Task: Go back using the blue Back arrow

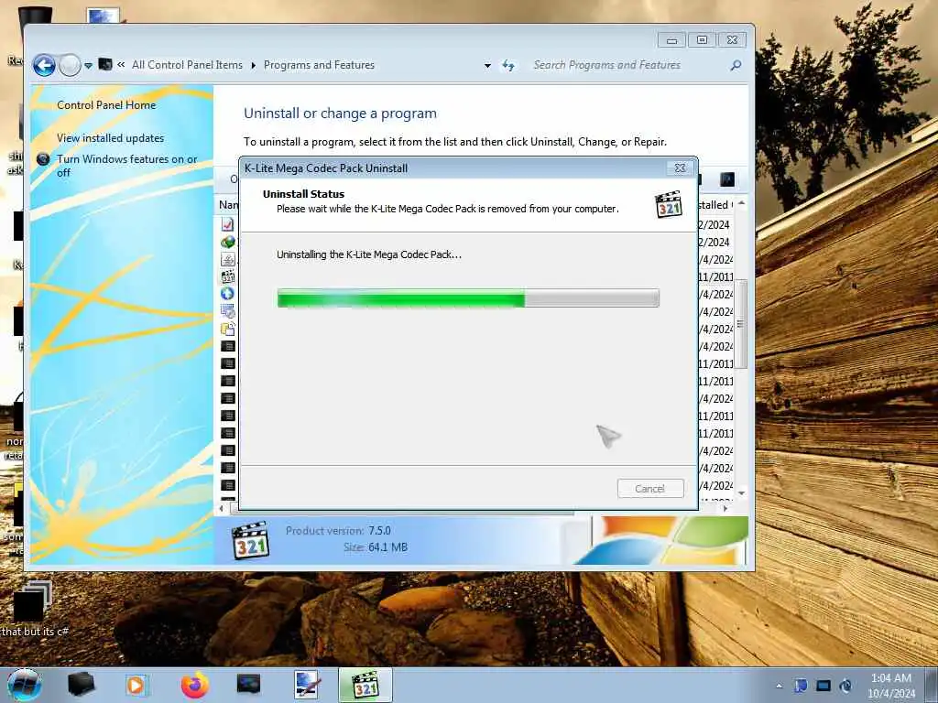Action: (44, 65)
